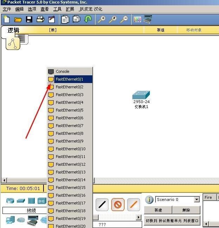219x228 pixels.
Task: Click the PDU list scroll left arrow
Action: pyautogui.click(x=206, y=224)
